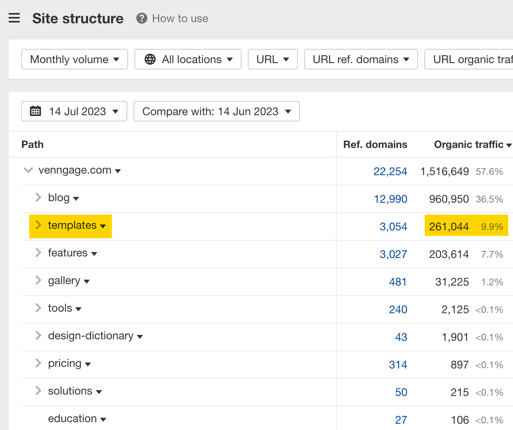513x430 pixels.
Task: Collapse the venngage.com tree node
Action: pos(28,170)
